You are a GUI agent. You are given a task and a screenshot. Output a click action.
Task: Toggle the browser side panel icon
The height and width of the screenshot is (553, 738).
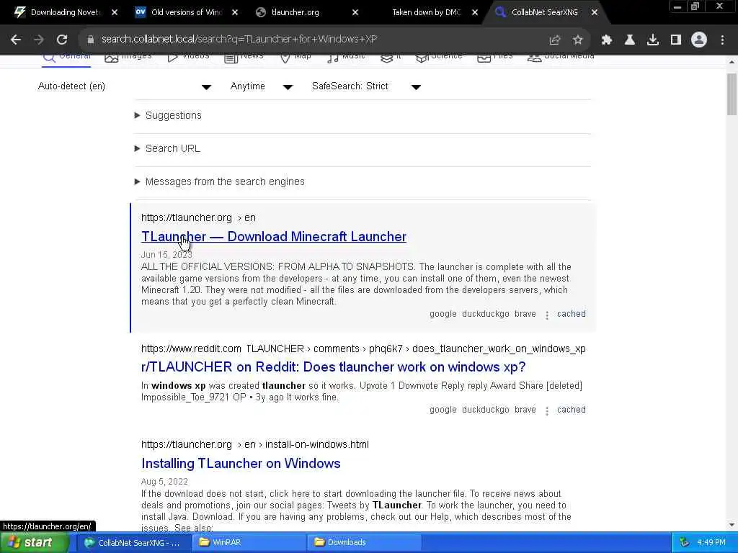676,40
